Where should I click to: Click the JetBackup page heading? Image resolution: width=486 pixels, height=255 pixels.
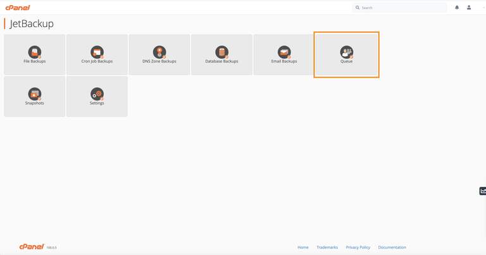31,24
